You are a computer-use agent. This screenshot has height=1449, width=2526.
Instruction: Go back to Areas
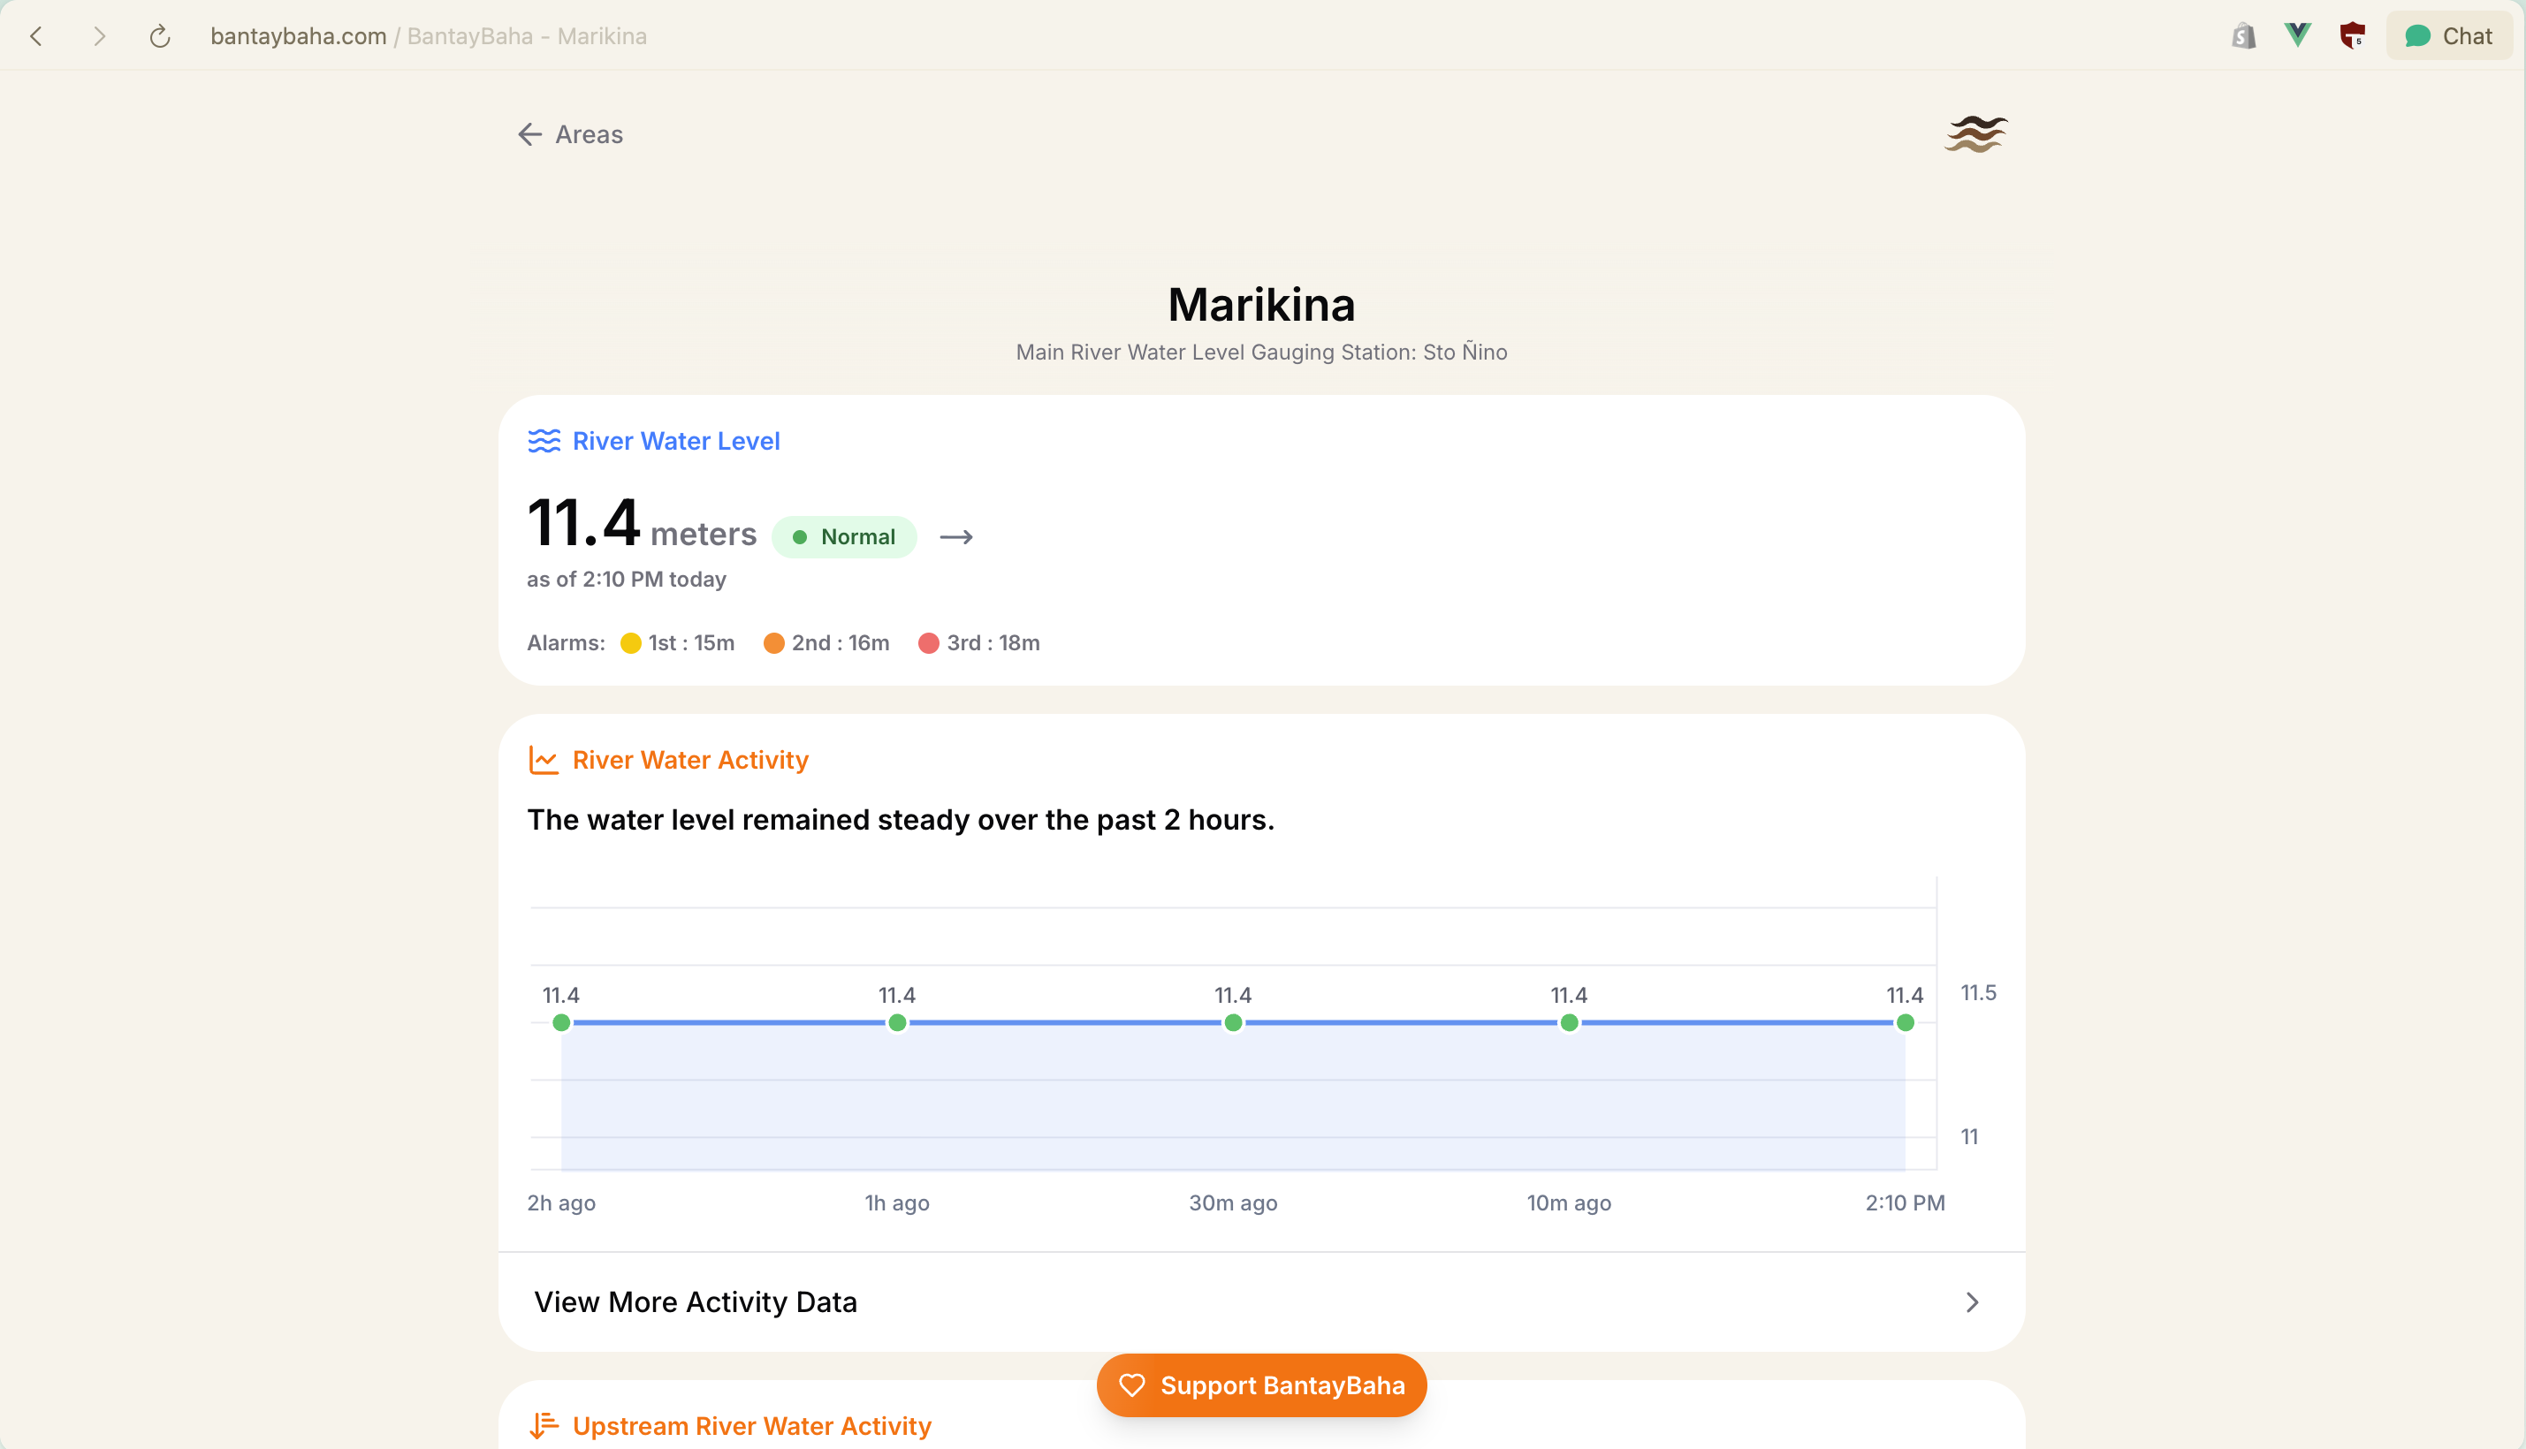pyautogui.click(x=570, y=134)
